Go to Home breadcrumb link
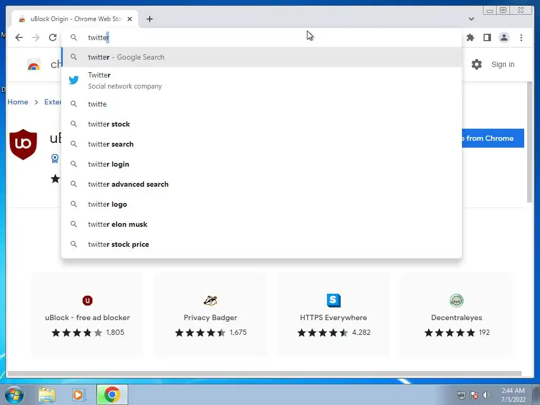The image size is (540, 405). click(x=18, y=102)
